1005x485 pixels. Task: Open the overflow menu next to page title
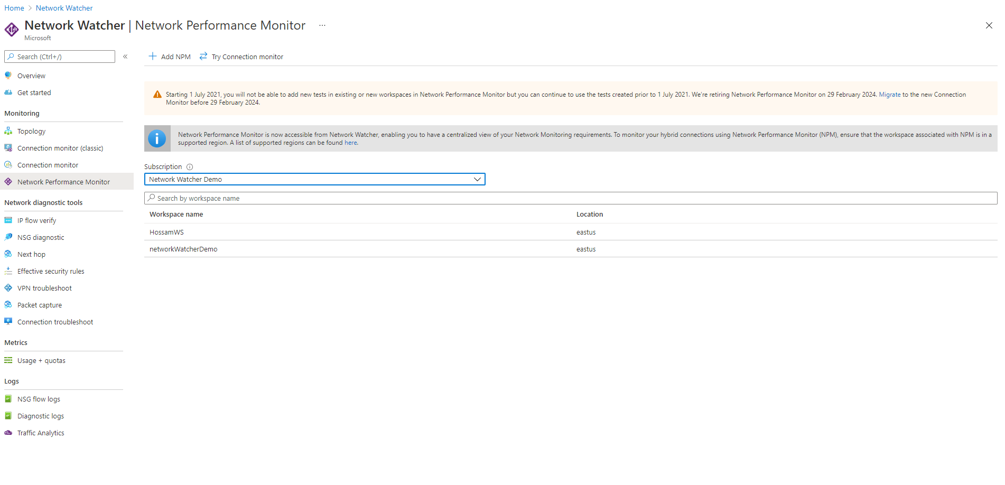coord(322,25)
